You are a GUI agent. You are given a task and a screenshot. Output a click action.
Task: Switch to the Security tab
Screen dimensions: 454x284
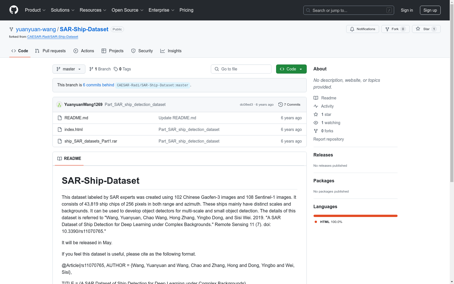point(142,51)
